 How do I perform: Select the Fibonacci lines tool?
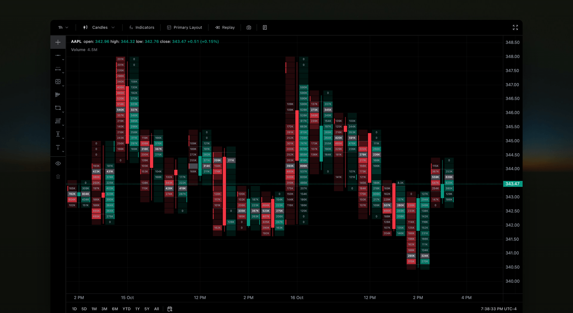[x=58, y=121]
